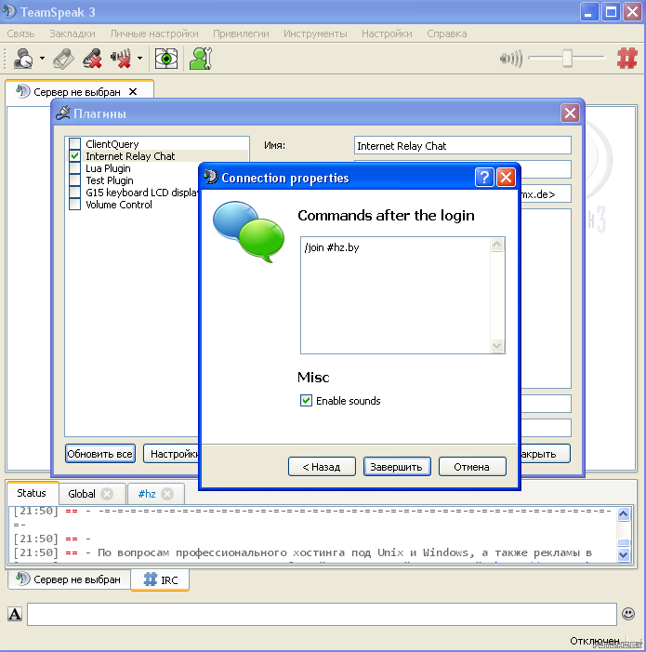Enable the G15 keyboard LCD display checkbox
Screen dimensions: 646x652
[x=74, y=193]
